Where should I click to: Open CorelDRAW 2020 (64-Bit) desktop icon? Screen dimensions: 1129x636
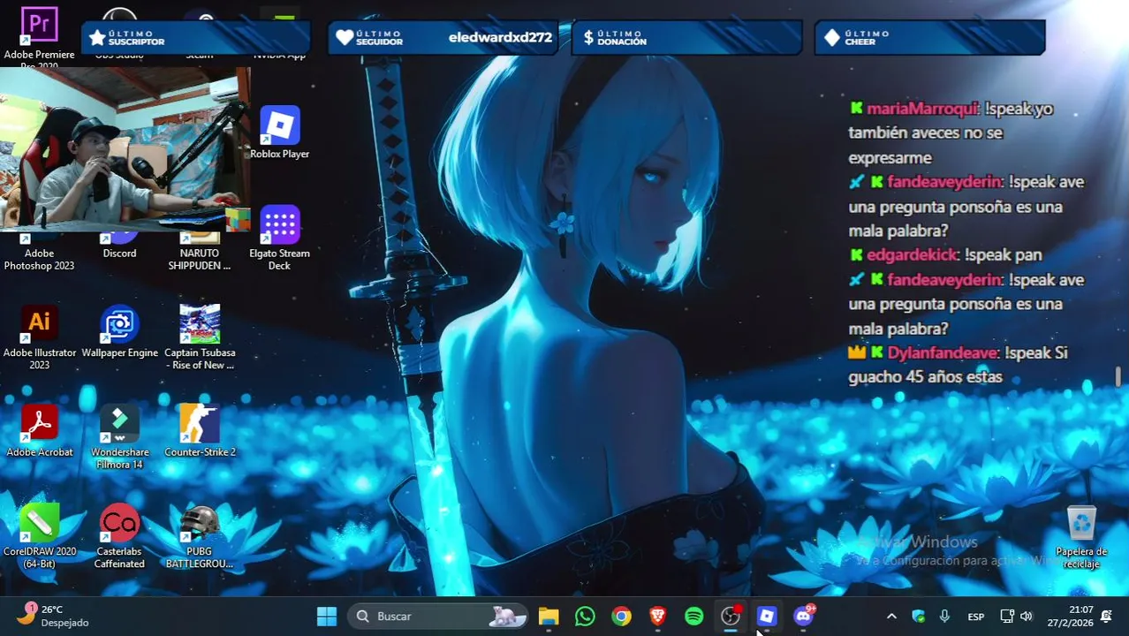click(x=39, y=536)
